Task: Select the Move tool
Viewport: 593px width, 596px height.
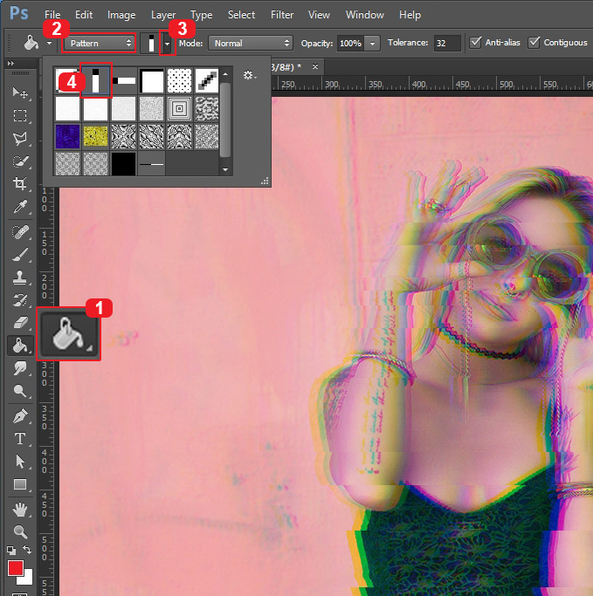Action: 20,92
